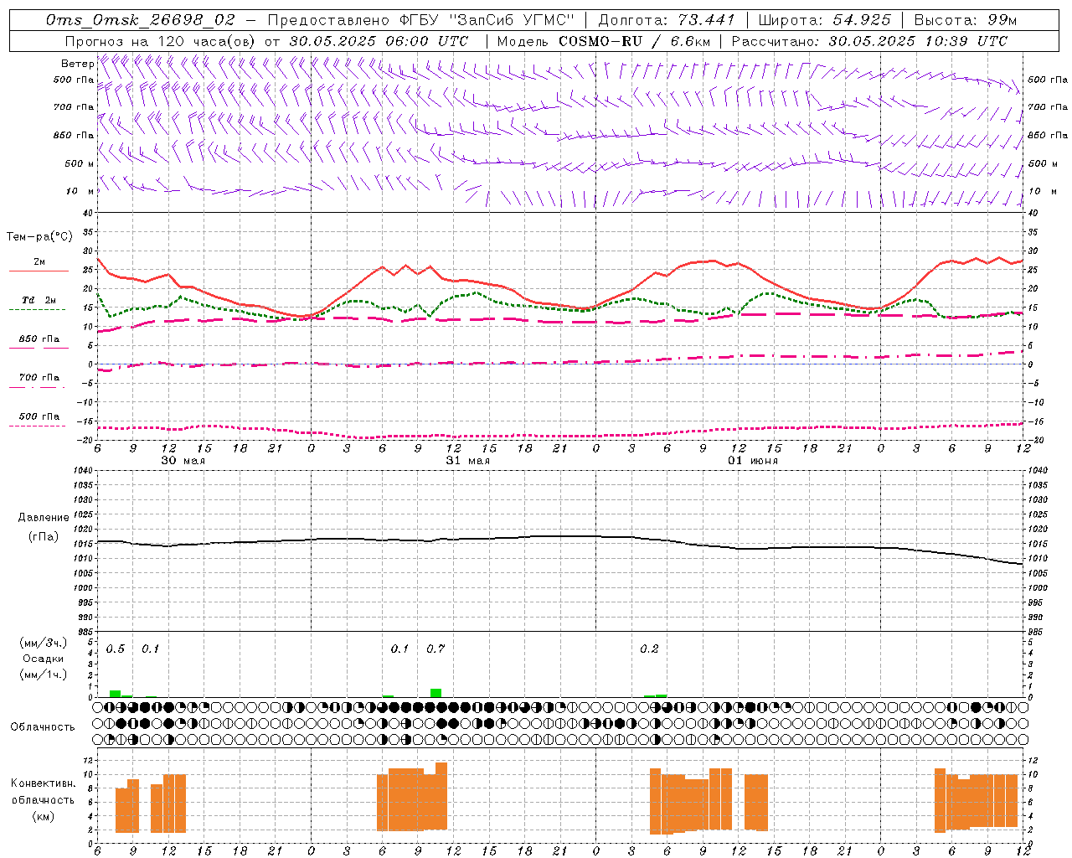Click the green precipitation bar beneath the 0.7 value
The image size is (1072, 858).
click(x=435, y=693)
